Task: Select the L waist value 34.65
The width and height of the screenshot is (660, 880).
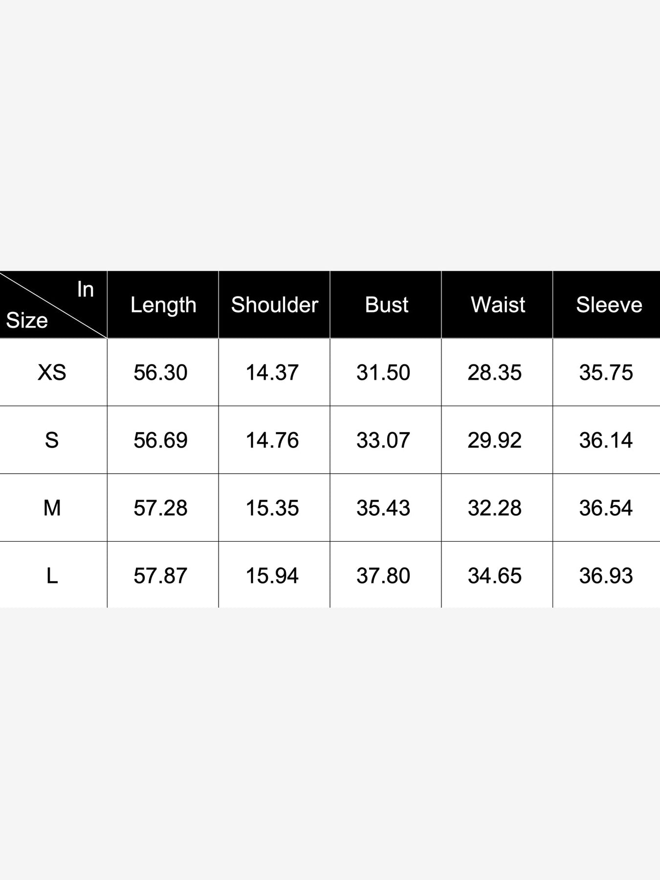Action: [495, 575]
